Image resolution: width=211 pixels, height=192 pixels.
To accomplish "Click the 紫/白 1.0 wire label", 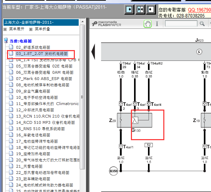I will coord(205,74).
